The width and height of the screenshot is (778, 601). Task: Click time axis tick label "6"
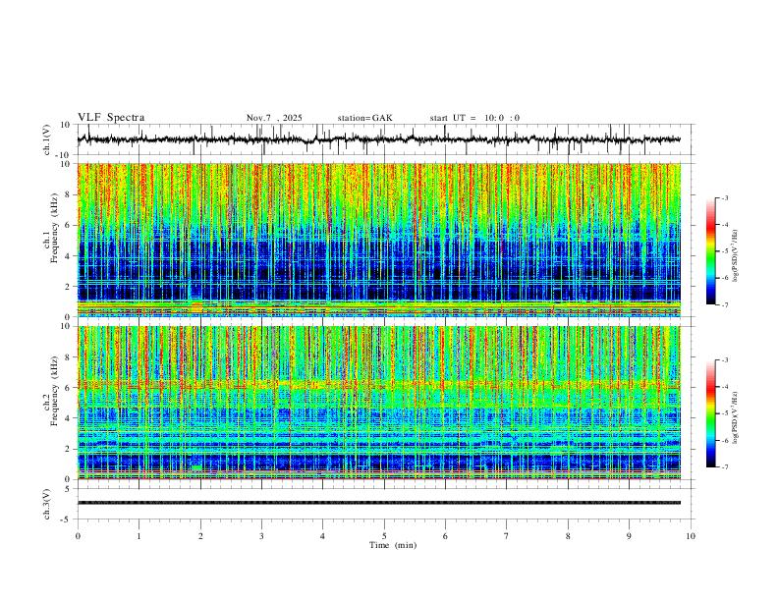pyautogui.click(x=445, y=536)
